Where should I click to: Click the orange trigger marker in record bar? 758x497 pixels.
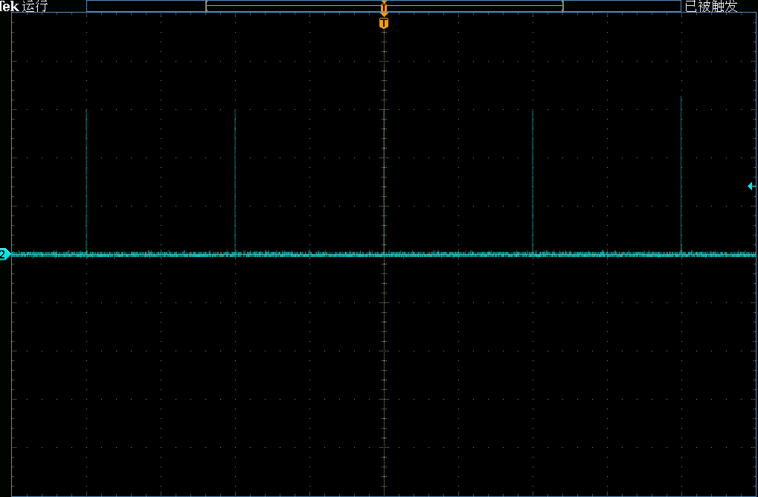click(x=384, y=7)
